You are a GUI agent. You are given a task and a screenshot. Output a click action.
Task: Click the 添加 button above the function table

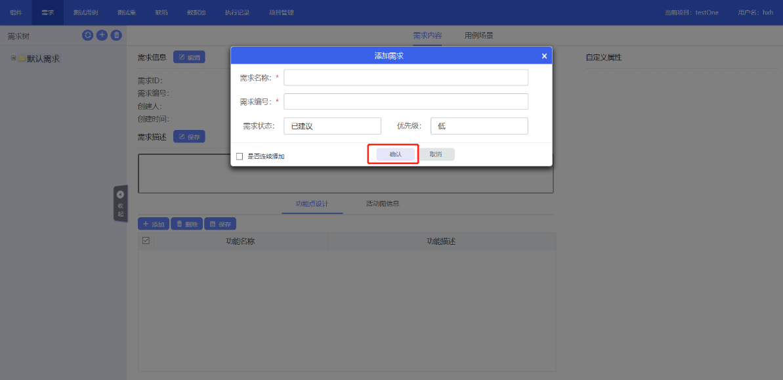(x=154, y=224)
